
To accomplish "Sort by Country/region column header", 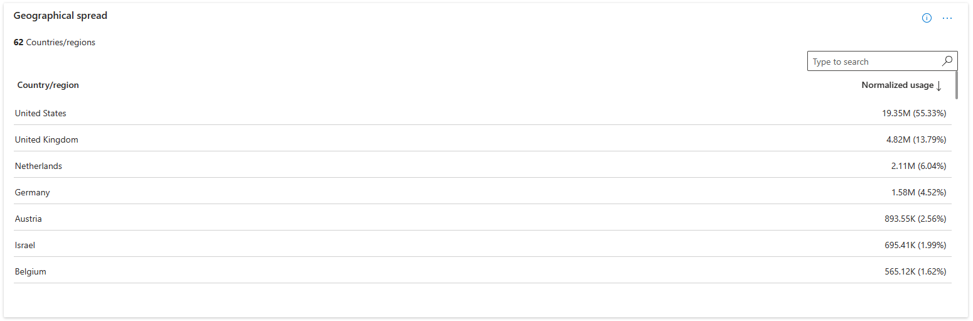I will click(48, 85).
